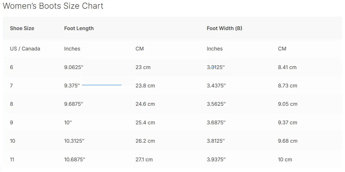345x172 pixels.
Task: Click the blue line beside 9.375″
Action: 102,85
